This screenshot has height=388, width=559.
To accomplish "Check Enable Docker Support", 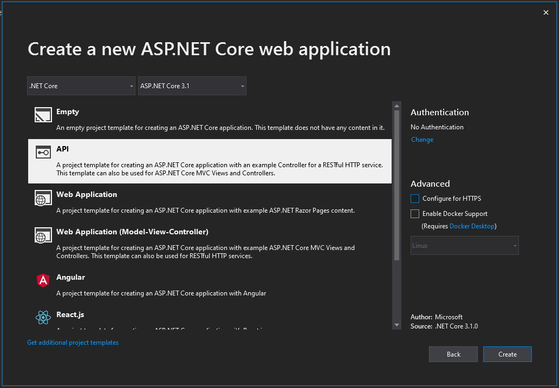I will pyautogui.click(x=414, y=214).
